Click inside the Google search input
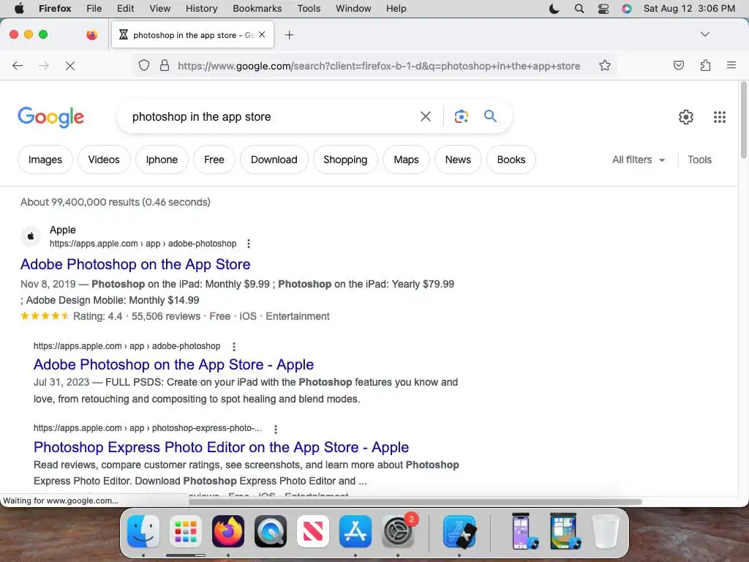The image size is (749, 562). coord(272,116)
